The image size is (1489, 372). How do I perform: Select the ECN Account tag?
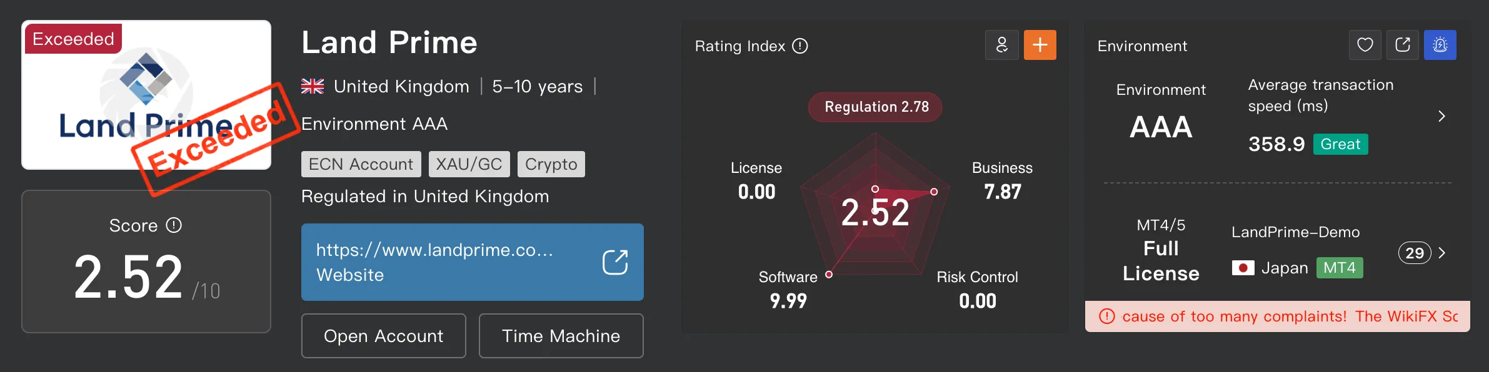pyautogui.click(x=361, y=164)
